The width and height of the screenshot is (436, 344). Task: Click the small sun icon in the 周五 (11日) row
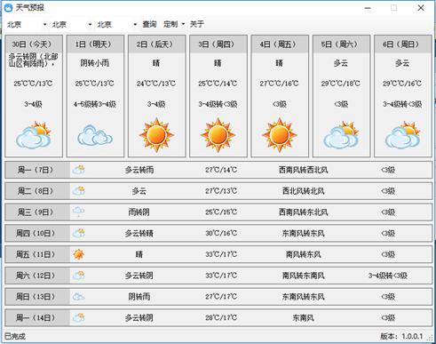(79, 254)
